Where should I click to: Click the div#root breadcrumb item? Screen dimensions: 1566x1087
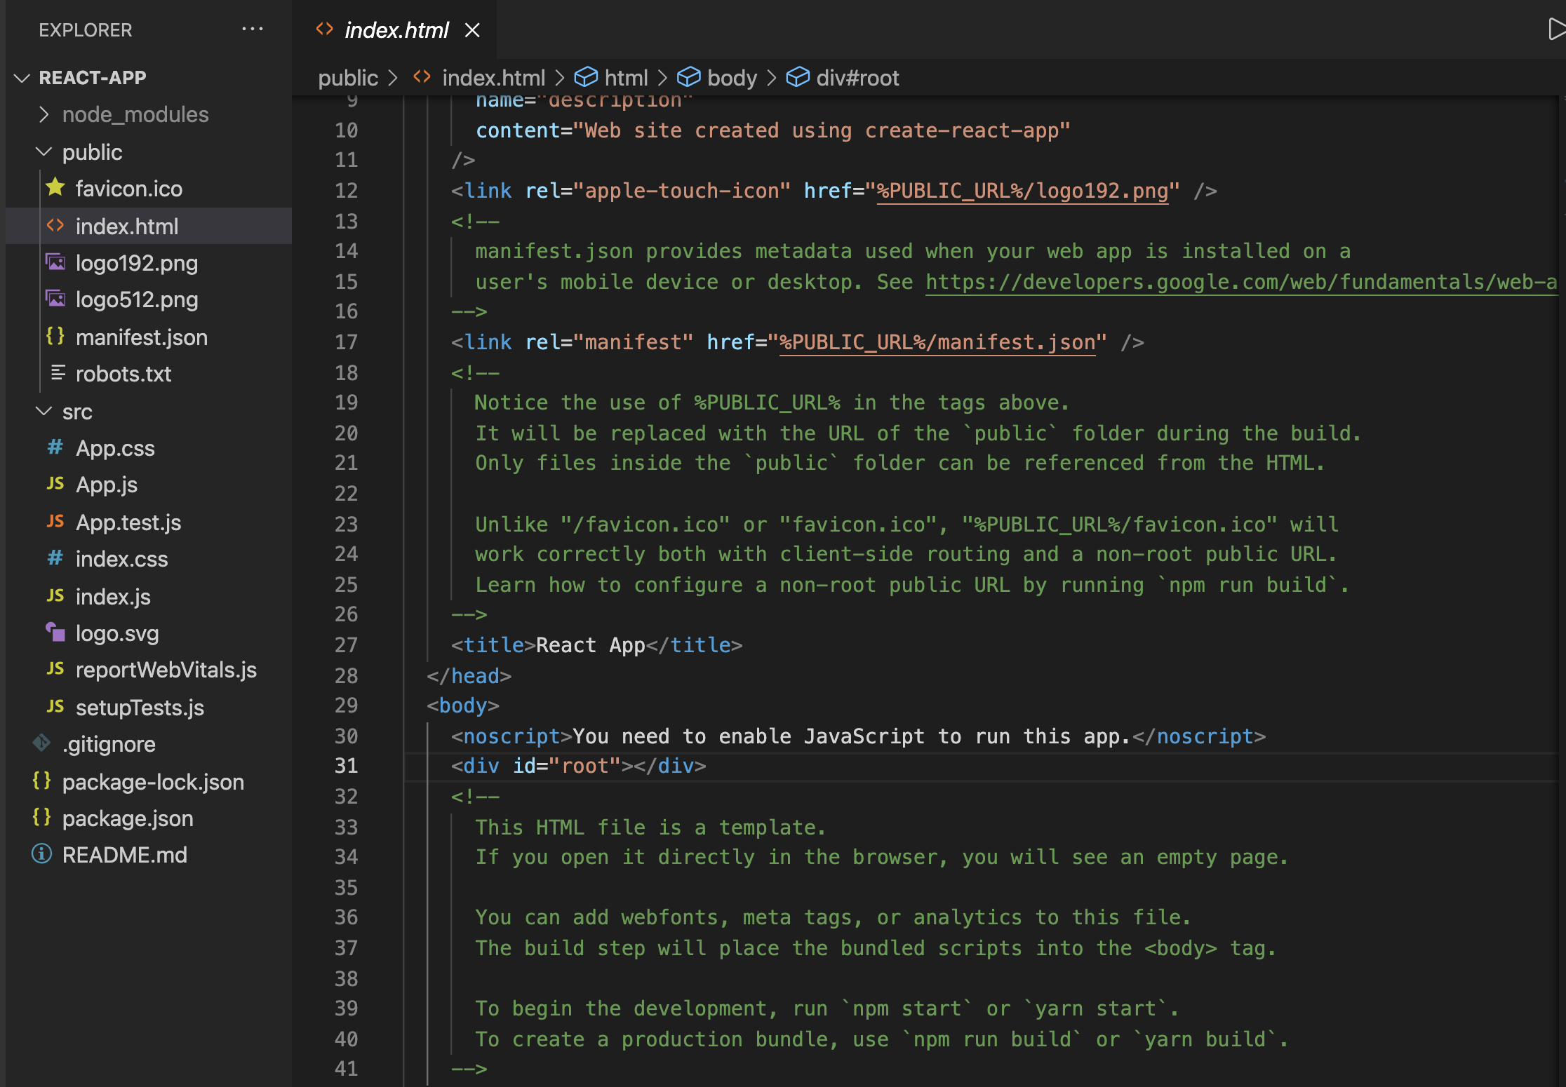point(857,78)
